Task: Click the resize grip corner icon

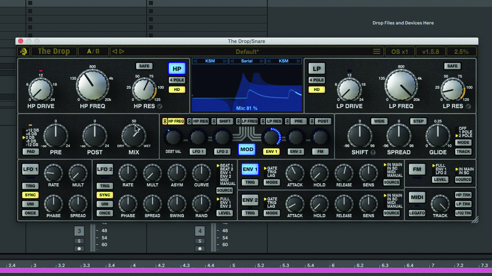Action: 474,219
